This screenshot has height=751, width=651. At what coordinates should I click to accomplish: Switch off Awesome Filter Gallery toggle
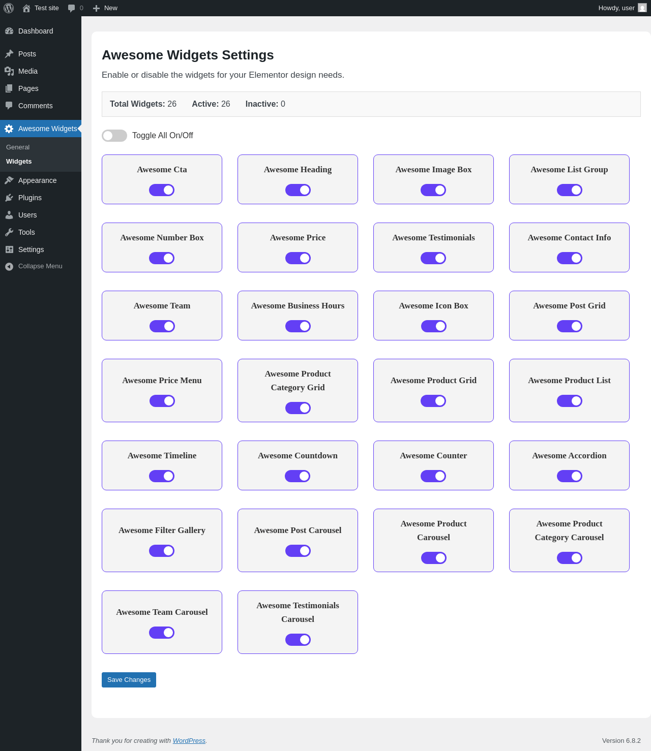(x=162, y=551)
